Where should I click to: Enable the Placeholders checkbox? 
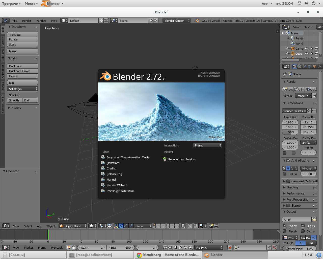(x=285, y=231)
